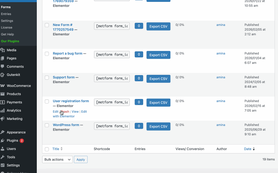
Task: Open the Bulk actions dropdown
Action: (57, 159)
